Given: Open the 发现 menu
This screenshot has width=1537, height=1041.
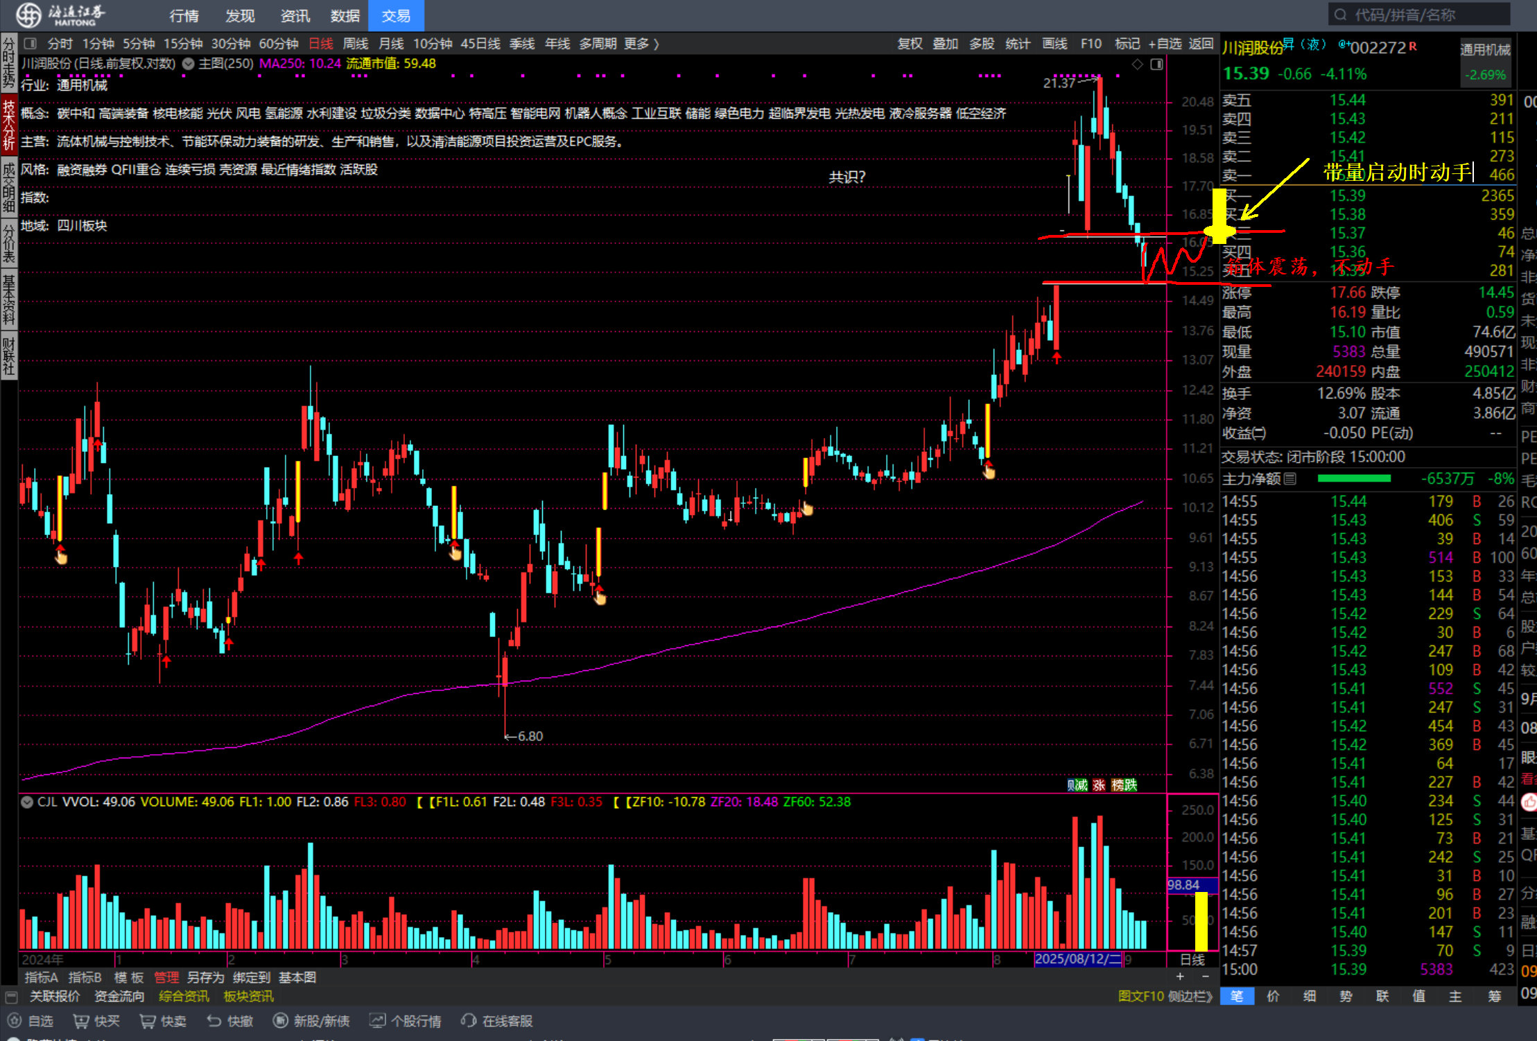Looking at the screenshot, I should click(x=240, y=16).
